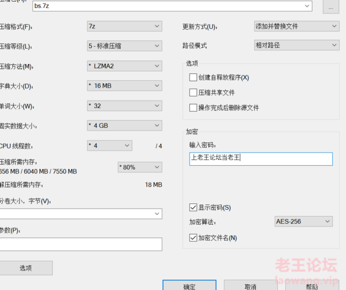Expand 压缩等级 5-标准压缩 dropdown
The image size is (346, 290).
pyautogui.click(x=124, y=46)
